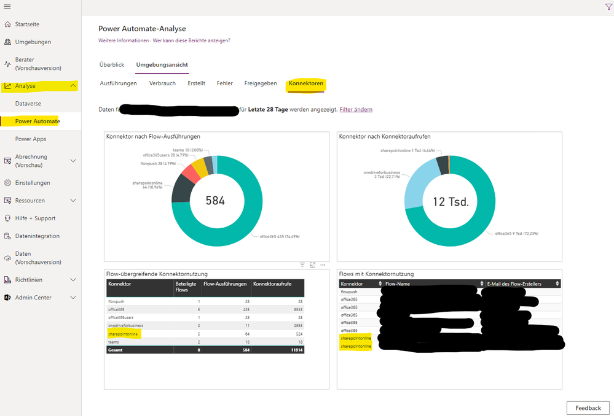
Task: Select teams row in Konnektornutzung table
Action: coord(205,342)
